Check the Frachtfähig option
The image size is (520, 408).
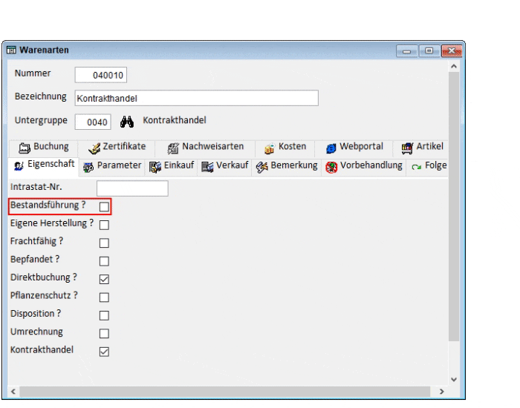(x=104, y=243)
